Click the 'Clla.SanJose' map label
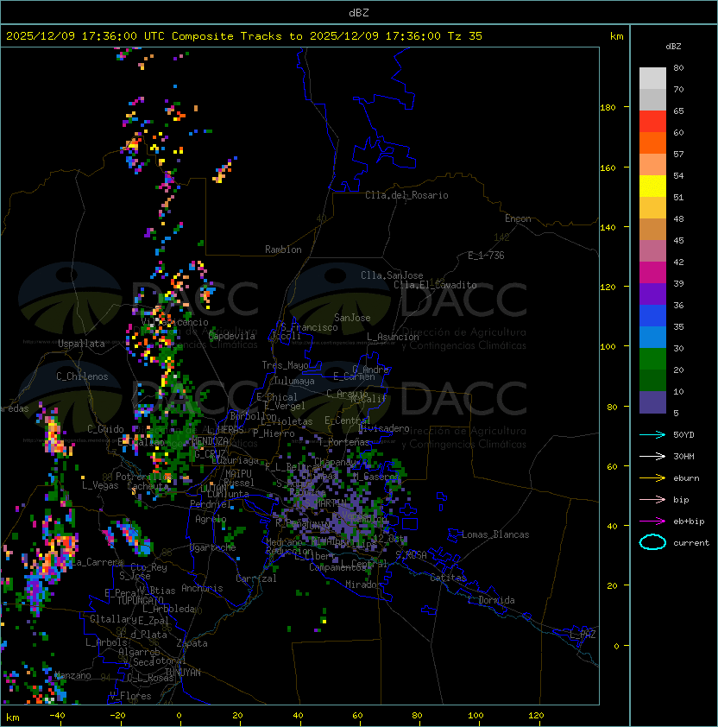This screenshot has width=718, height=727. pyautogui.click(x=392, y=275)
